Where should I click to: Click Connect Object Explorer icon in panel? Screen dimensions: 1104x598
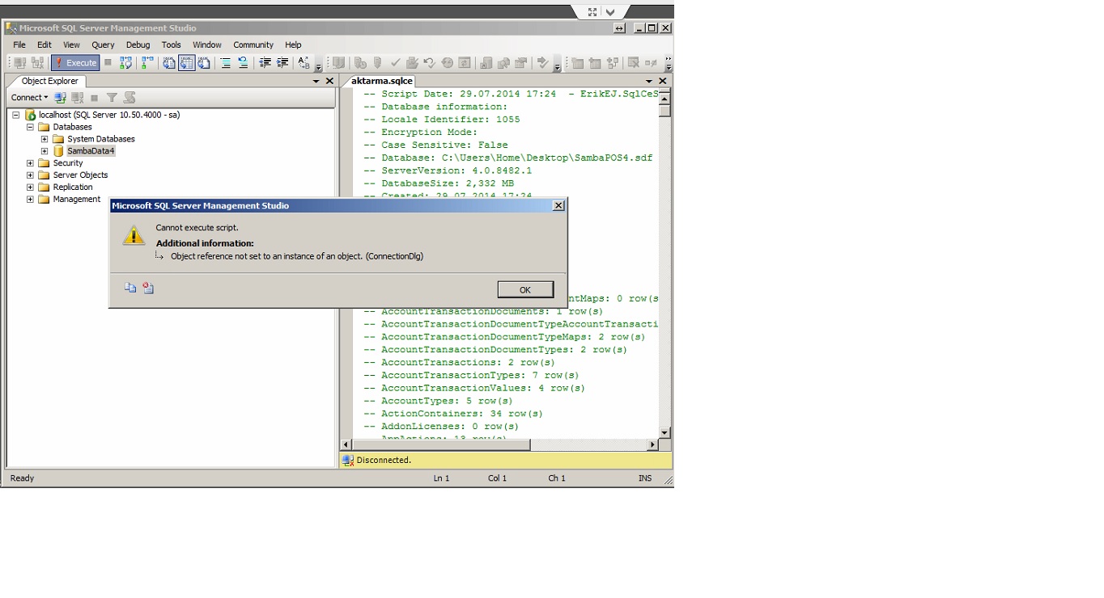click(61, 98)
